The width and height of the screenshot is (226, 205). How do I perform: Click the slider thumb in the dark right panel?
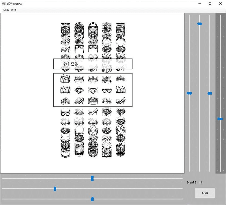tap(220, 119)
